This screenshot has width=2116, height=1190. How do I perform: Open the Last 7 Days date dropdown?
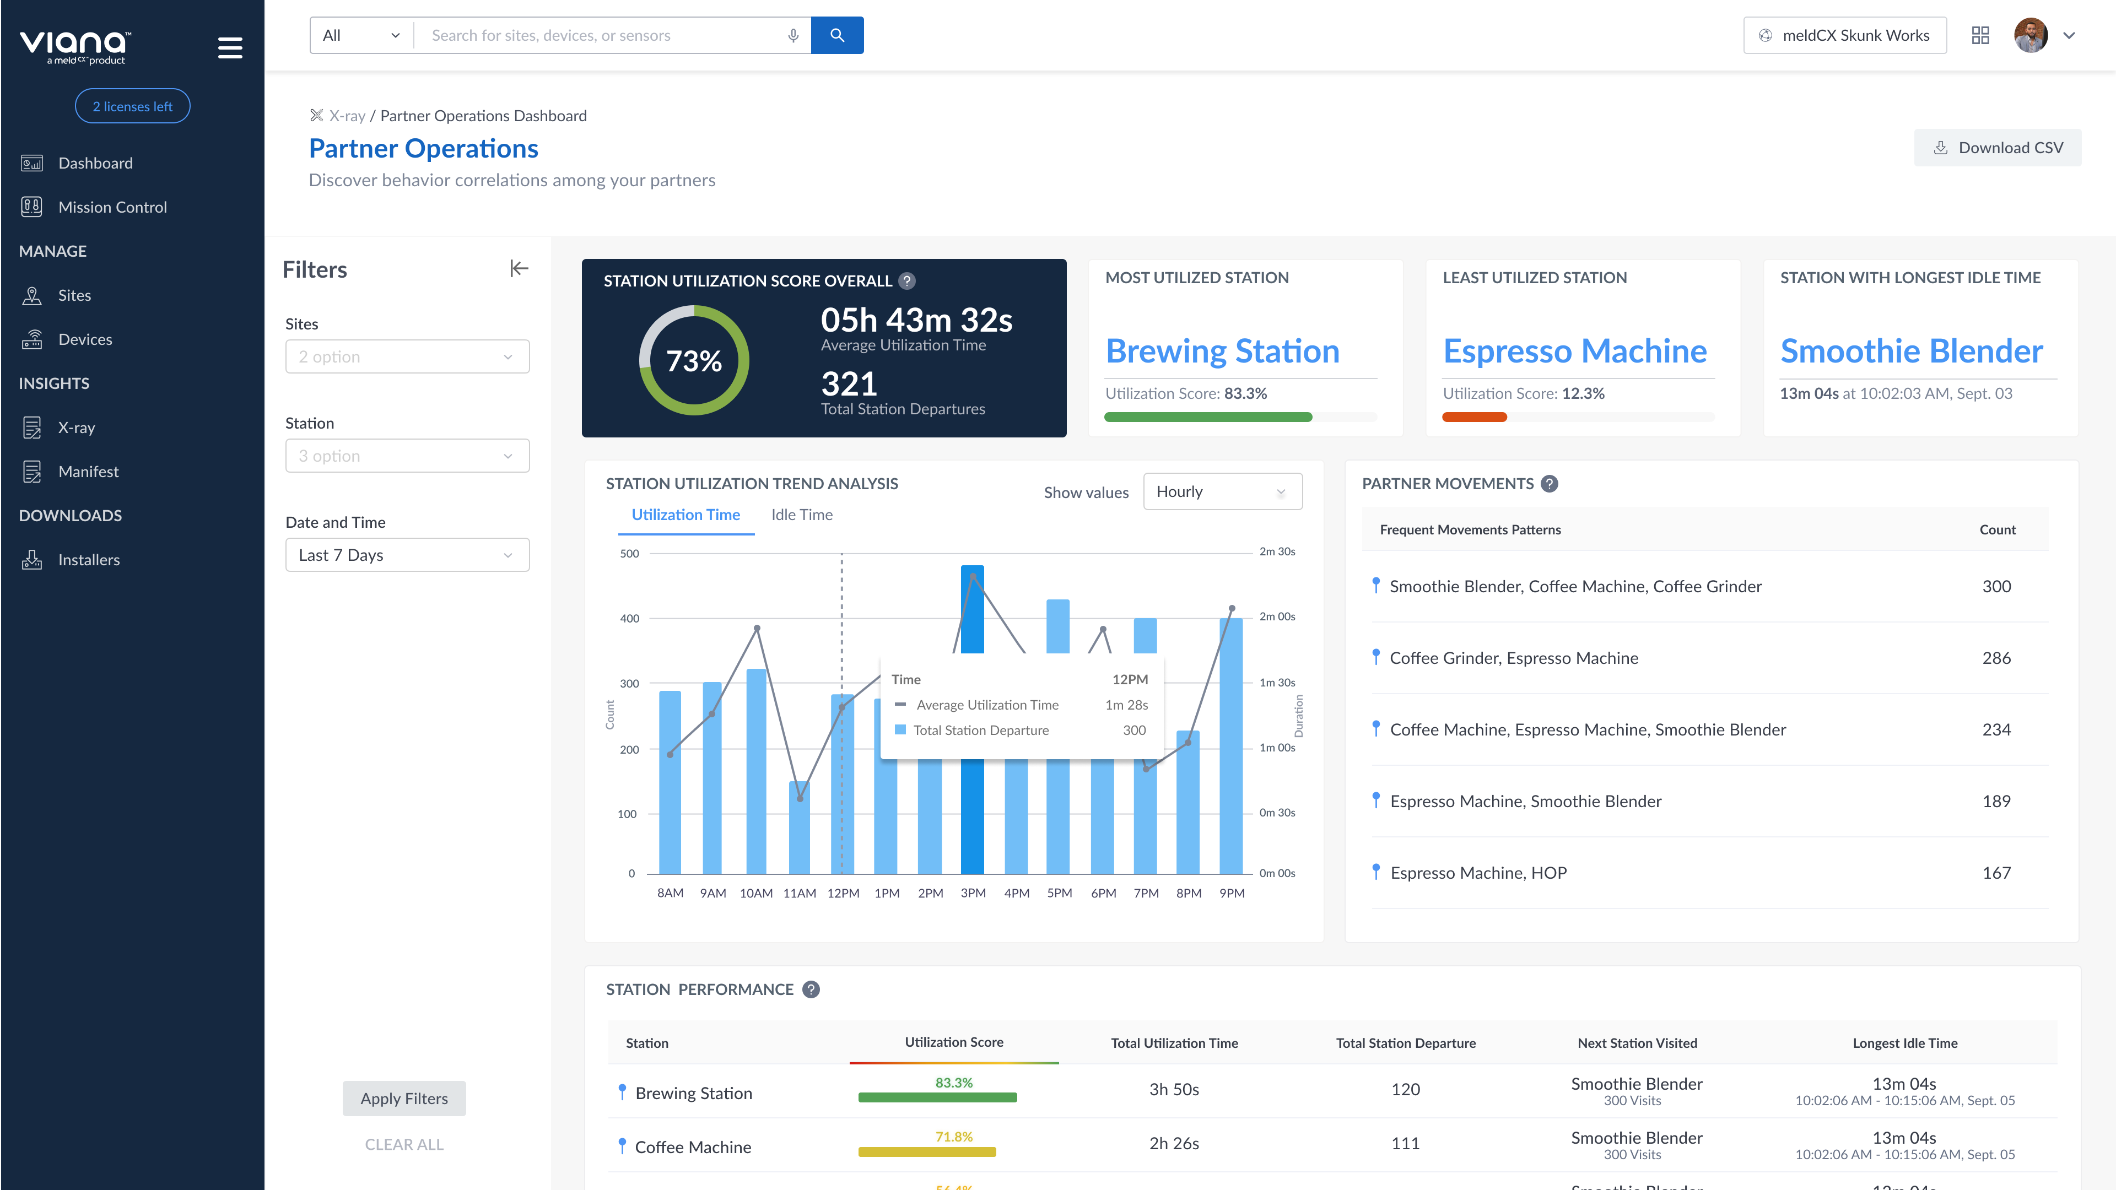(407, 555)
